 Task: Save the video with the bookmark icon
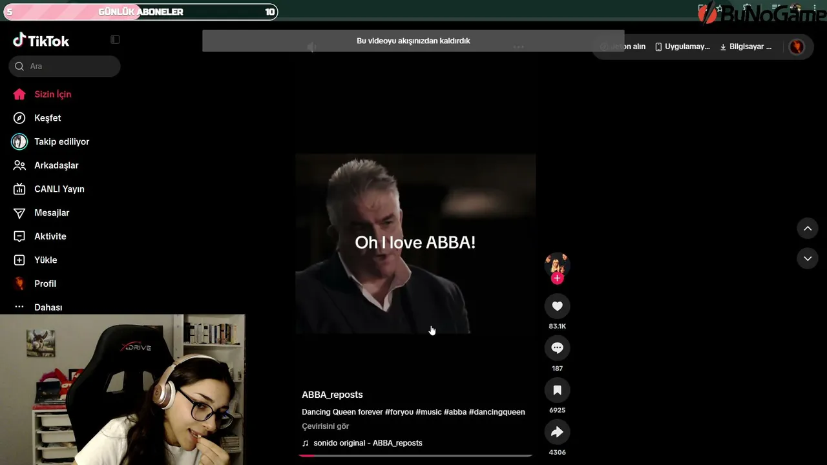(x=557, y=390)
